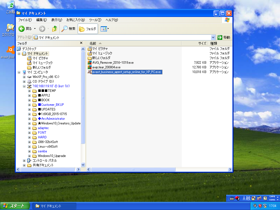Select the FONT folder in tree
This screenshot has height=210, width=280.
[39, 133]
